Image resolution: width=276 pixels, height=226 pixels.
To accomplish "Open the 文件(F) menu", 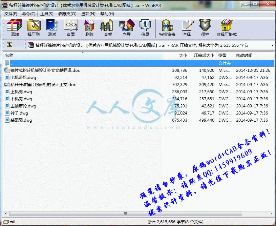I will (x=11, y=14).
